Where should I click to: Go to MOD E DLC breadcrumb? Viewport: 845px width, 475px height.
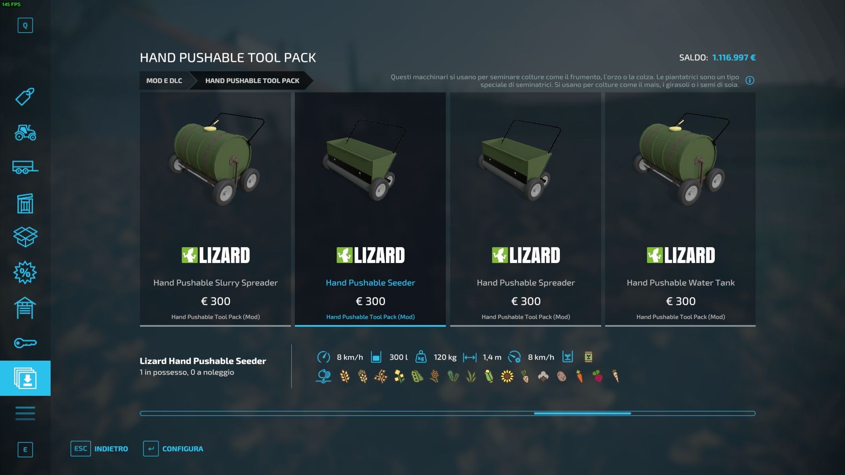click(x=164, y=80)
